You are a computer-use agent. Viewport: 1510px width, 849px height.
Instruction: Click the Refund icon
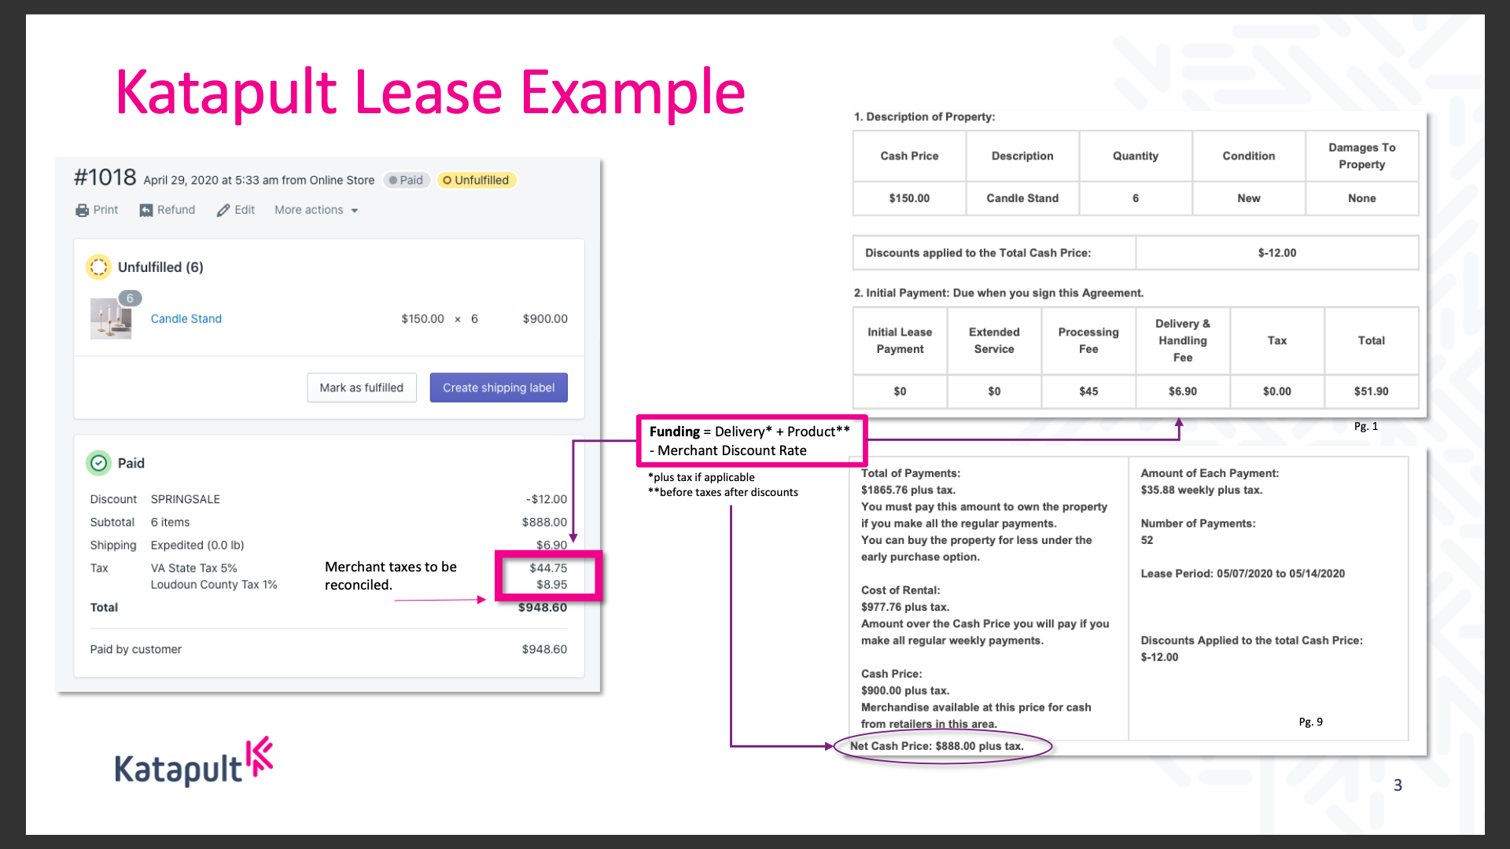click(146, 211)
